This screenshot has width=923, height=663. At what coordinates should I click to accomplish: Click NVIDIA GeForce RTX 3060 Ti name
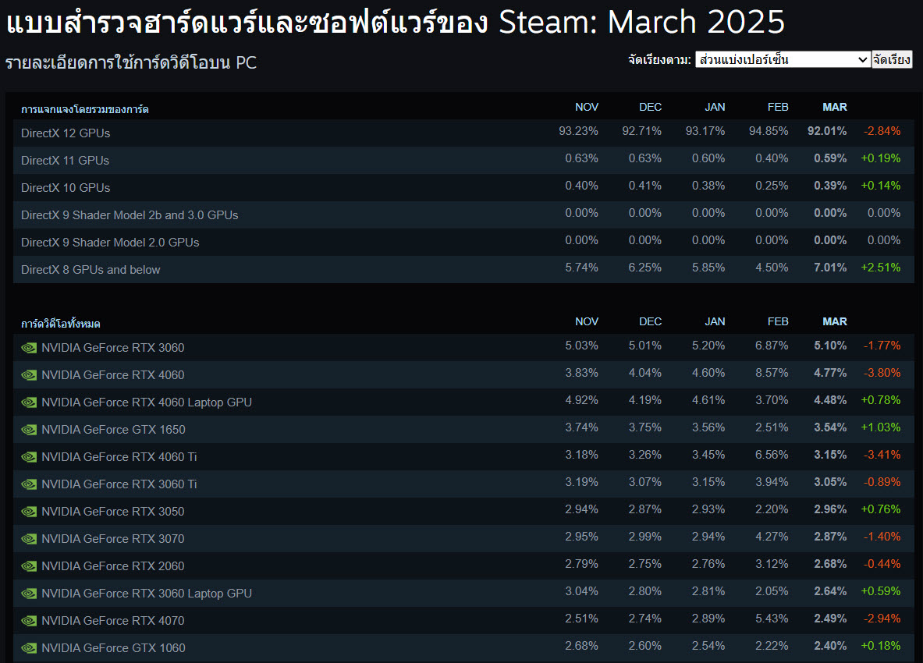(x=119, y=484)
